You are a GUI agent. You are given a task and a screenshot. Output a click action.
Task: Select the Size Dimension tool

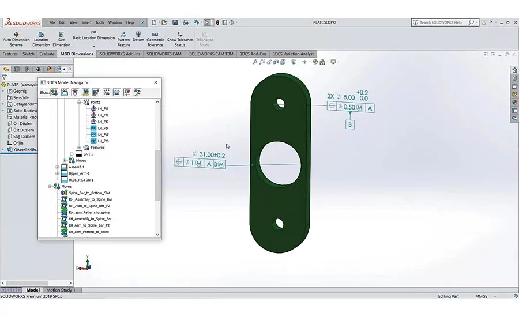(61, 39)
